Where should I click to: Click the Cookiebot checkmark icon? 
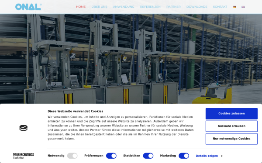24,128
